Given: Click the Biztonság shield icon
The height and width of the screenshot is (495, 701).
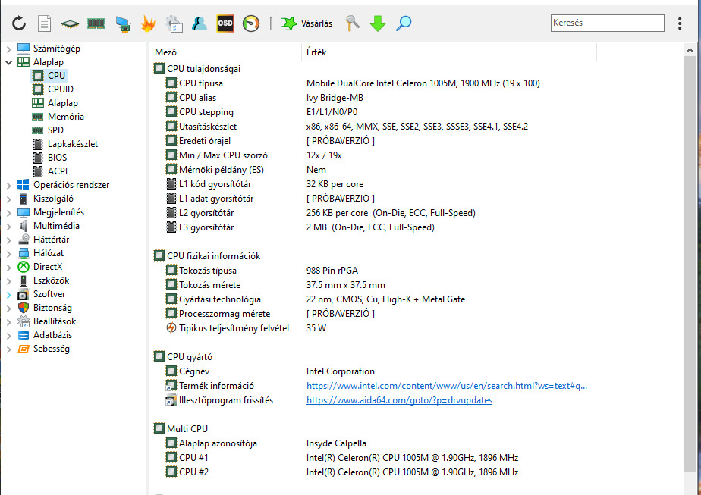Looking at the screenshot, I should tap(24, 308).
